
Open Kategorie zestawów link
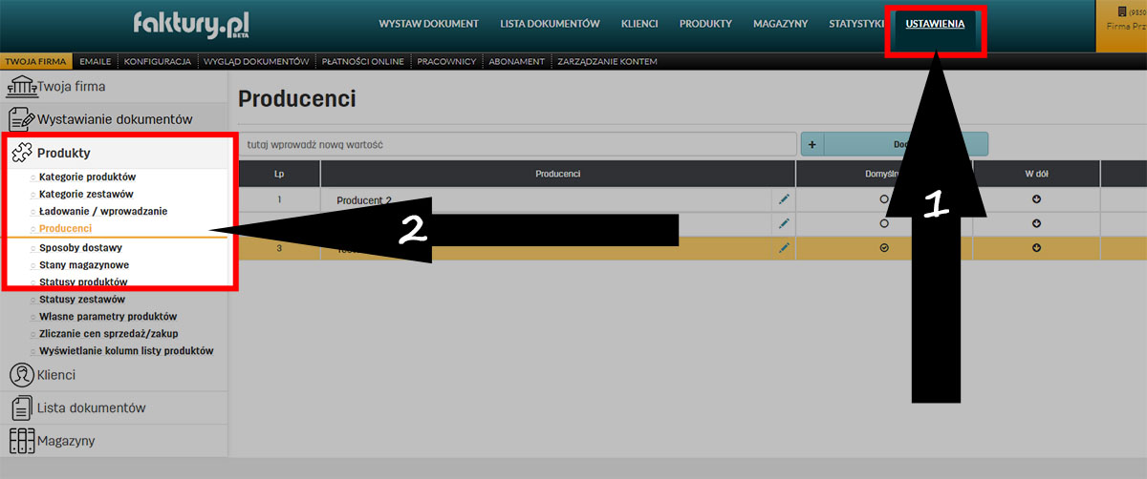pos(86,194)
